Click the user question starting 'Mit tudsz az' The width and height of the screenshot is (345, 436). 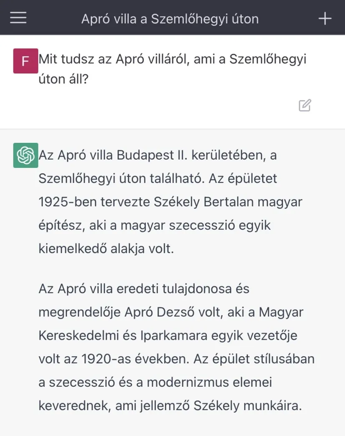(x=172, y=59)
